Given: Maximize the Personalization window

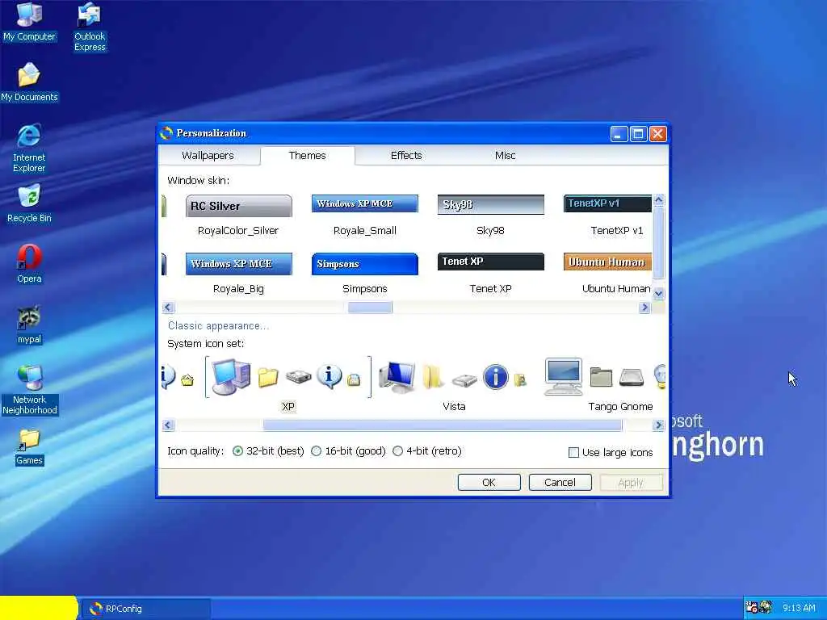Looking at the screenshot, I should [x=638, y=134].
